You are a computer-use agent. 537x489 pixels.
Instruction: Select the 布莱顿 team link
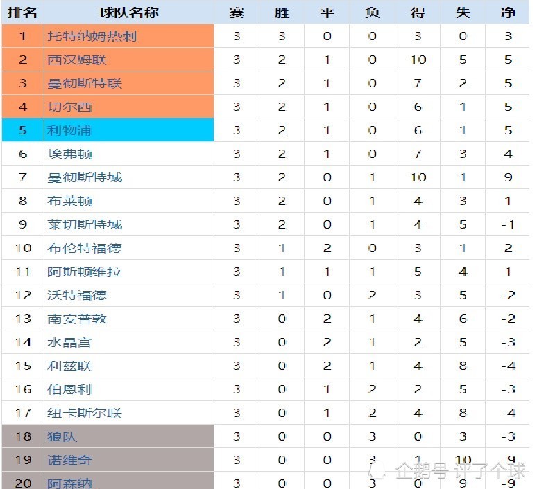(69, 201)
